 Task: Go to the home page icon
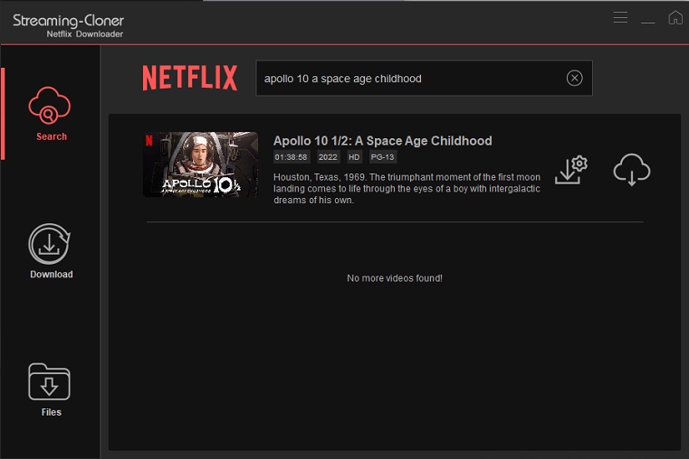coord(675,17)
